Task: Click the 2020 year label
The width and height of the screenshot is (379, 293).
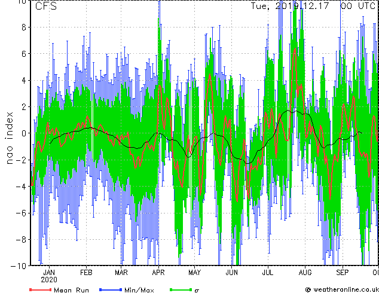Action: pos(49,280)
